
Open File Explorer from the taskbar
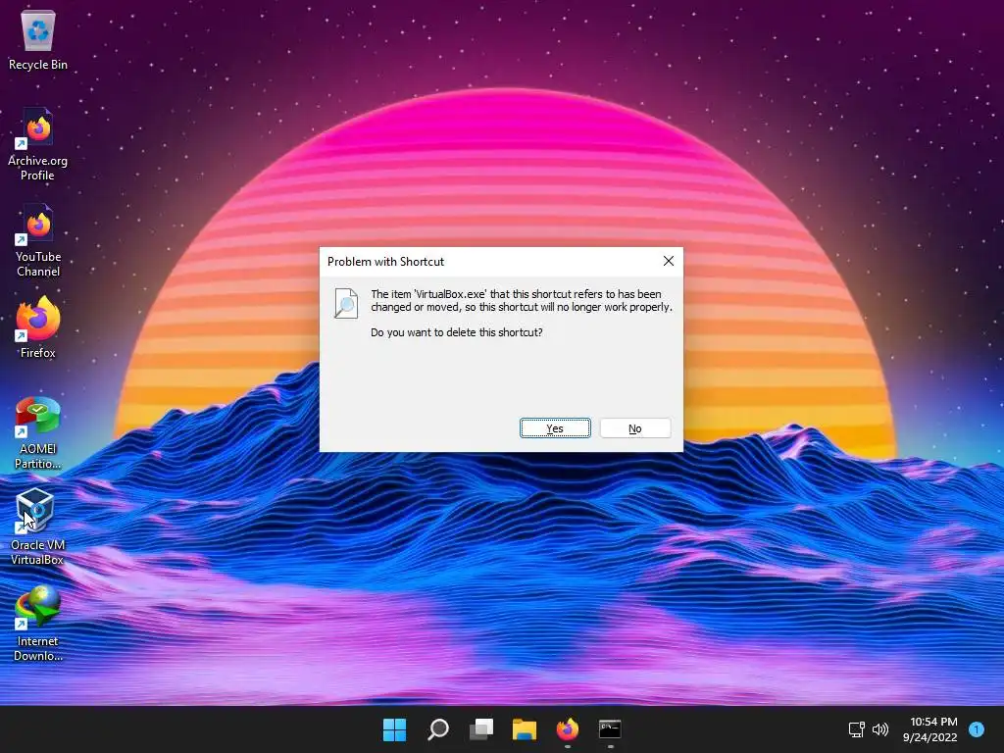tap(525, 729)
